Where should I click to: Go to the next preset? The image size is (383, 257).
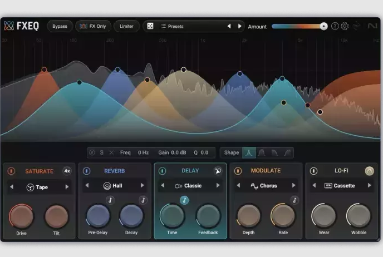click(239, 26)
